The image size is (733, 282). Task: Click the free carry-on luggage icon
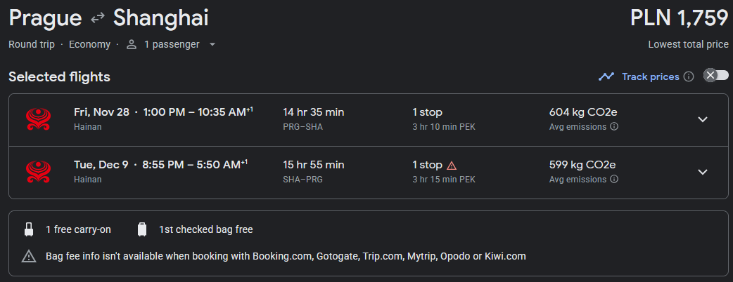click(29, 229)
